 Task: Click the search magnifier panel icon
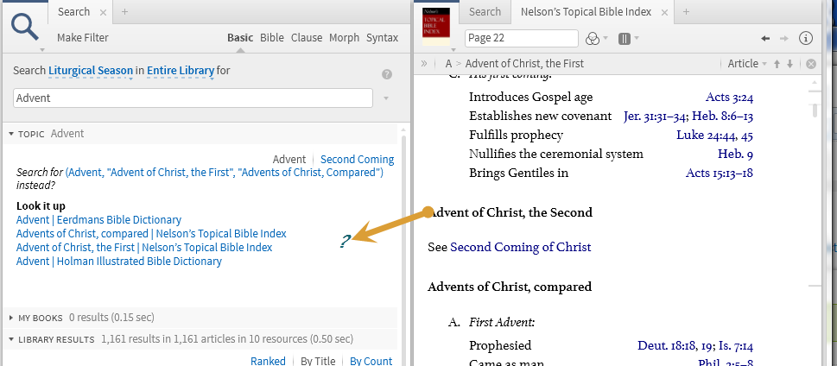[24, 26]
